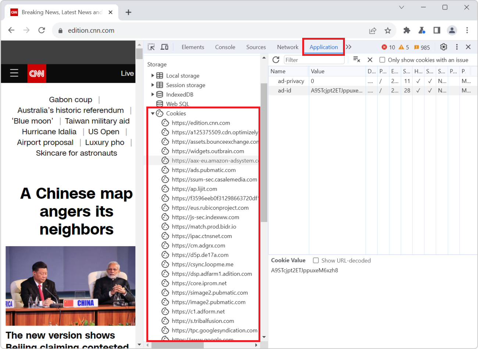Select the Application tab
This screenshot has width=478, height=349.
(x=324, y=47)
